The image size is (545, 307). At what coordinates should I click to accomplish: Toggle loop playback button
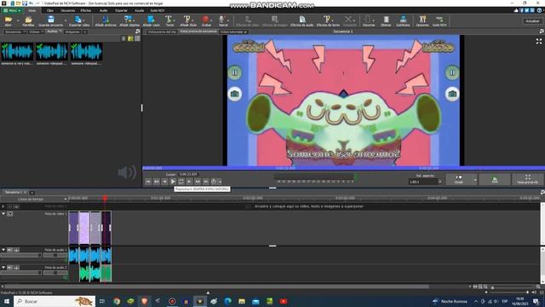[x=181, y=182]
